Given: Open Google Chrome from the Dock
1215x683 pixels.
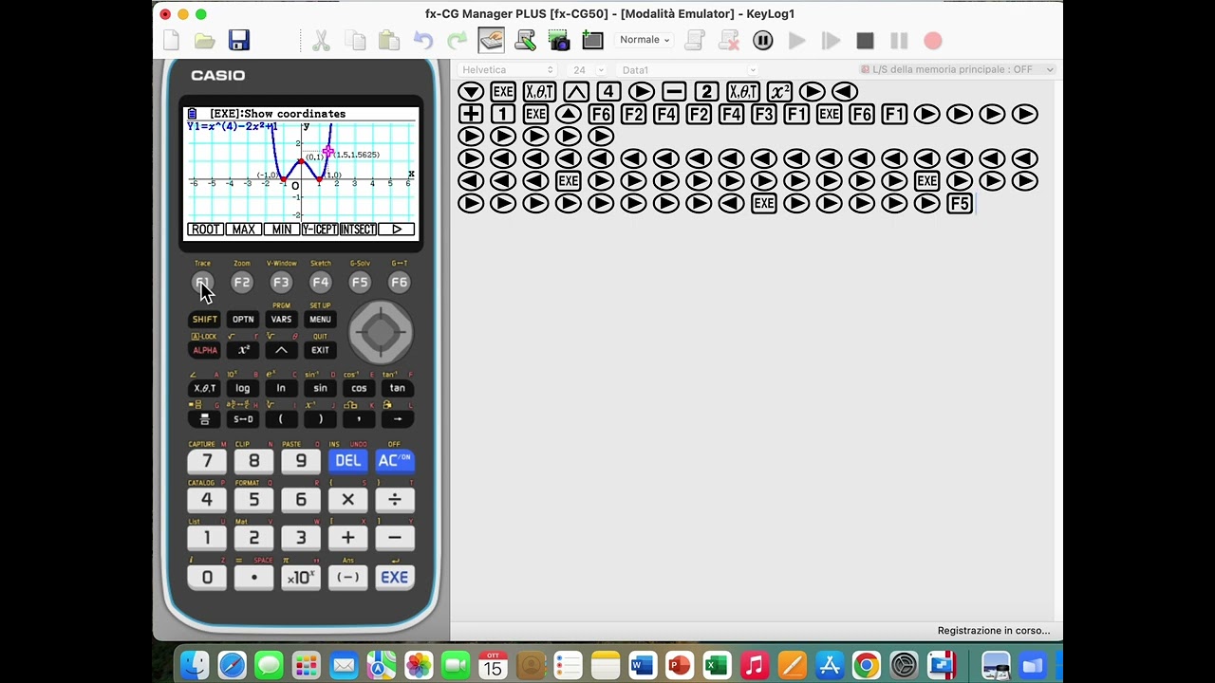Looking at the screenshot, I should [x=866, y=665].
